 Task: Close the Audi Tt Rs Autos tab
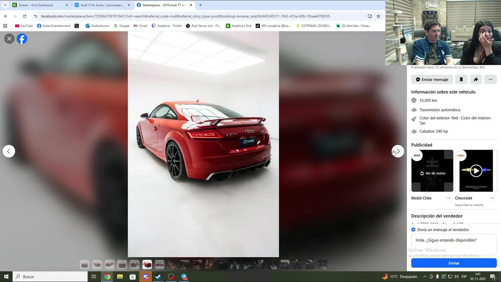pos(129,5)
